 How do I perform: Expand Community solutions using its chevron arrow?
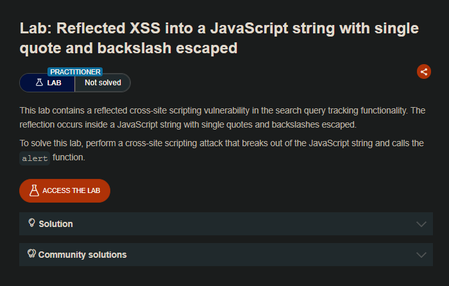[x=421, y=255]
